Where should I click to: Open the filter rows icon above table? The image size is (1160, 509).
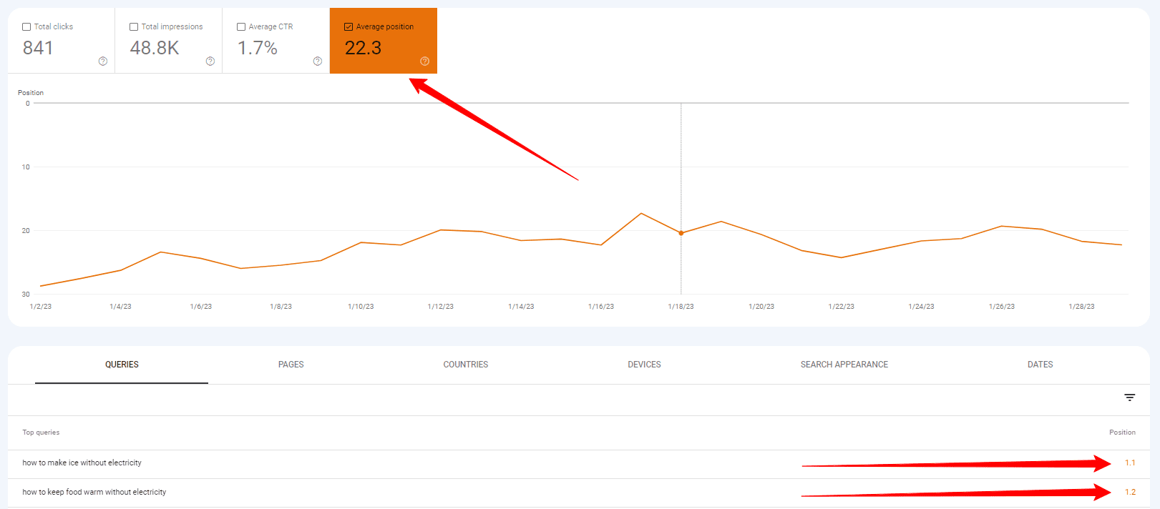1130,397
